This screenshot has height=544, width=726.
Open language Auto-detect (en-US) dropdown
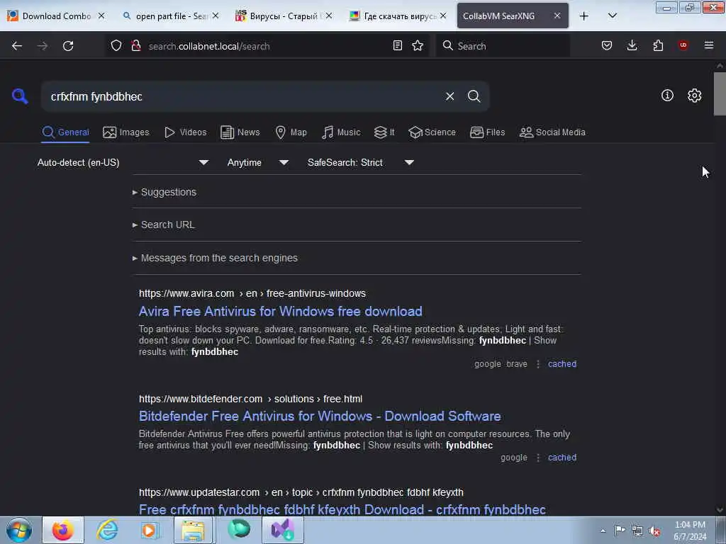coord(123,162)
